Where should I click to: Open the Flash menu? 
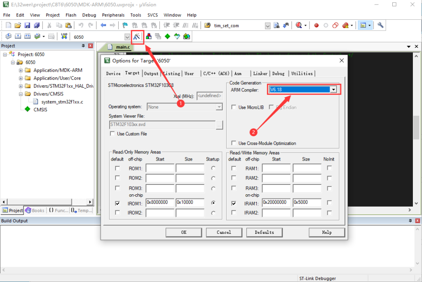pos(71,15)
